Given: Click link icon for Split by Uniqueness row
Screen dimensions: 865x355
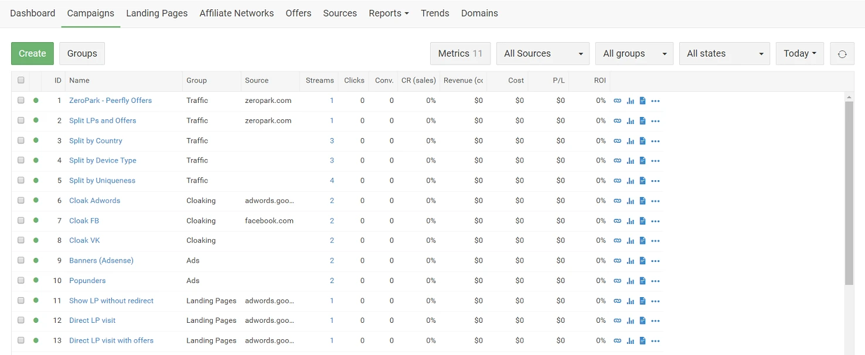Looking at the screenshot, I should pyautogui.click(x=617, y=181).
